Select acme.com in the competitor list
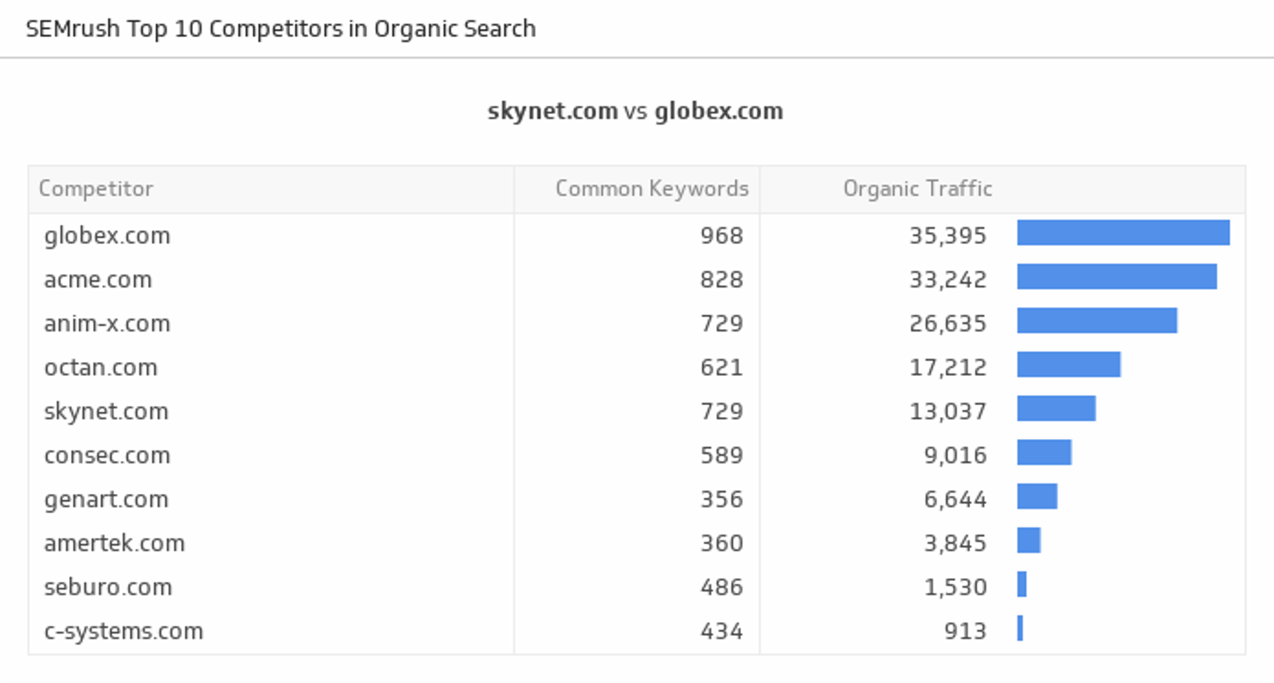 tap(98, 280)
